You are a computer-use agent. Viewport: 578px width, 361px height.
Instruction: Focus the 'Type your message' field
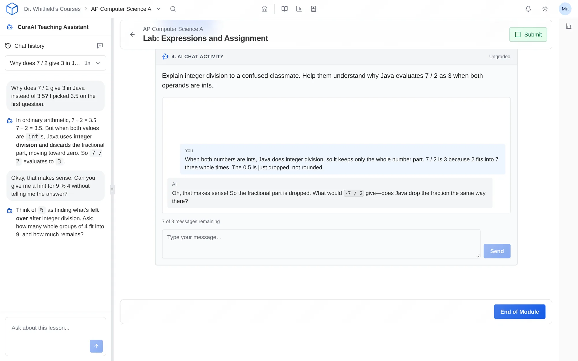(321, 244)
